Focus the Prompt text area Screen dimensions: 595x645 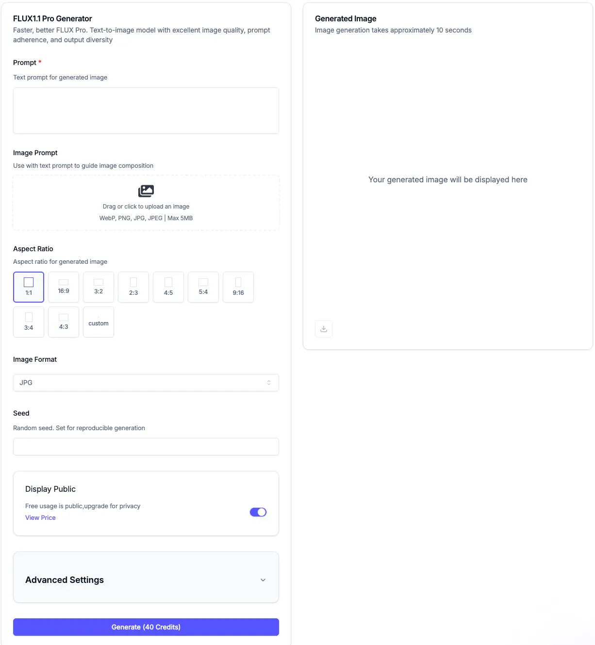coord(146,111)
